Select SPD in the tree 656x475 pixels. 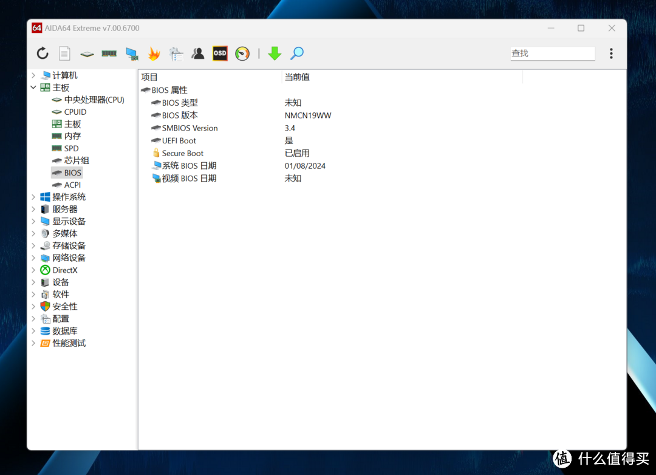[65, 148]
